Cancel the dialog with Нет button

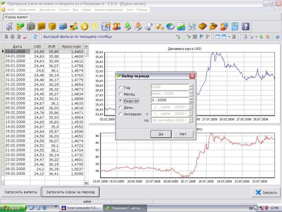[183, 134]
